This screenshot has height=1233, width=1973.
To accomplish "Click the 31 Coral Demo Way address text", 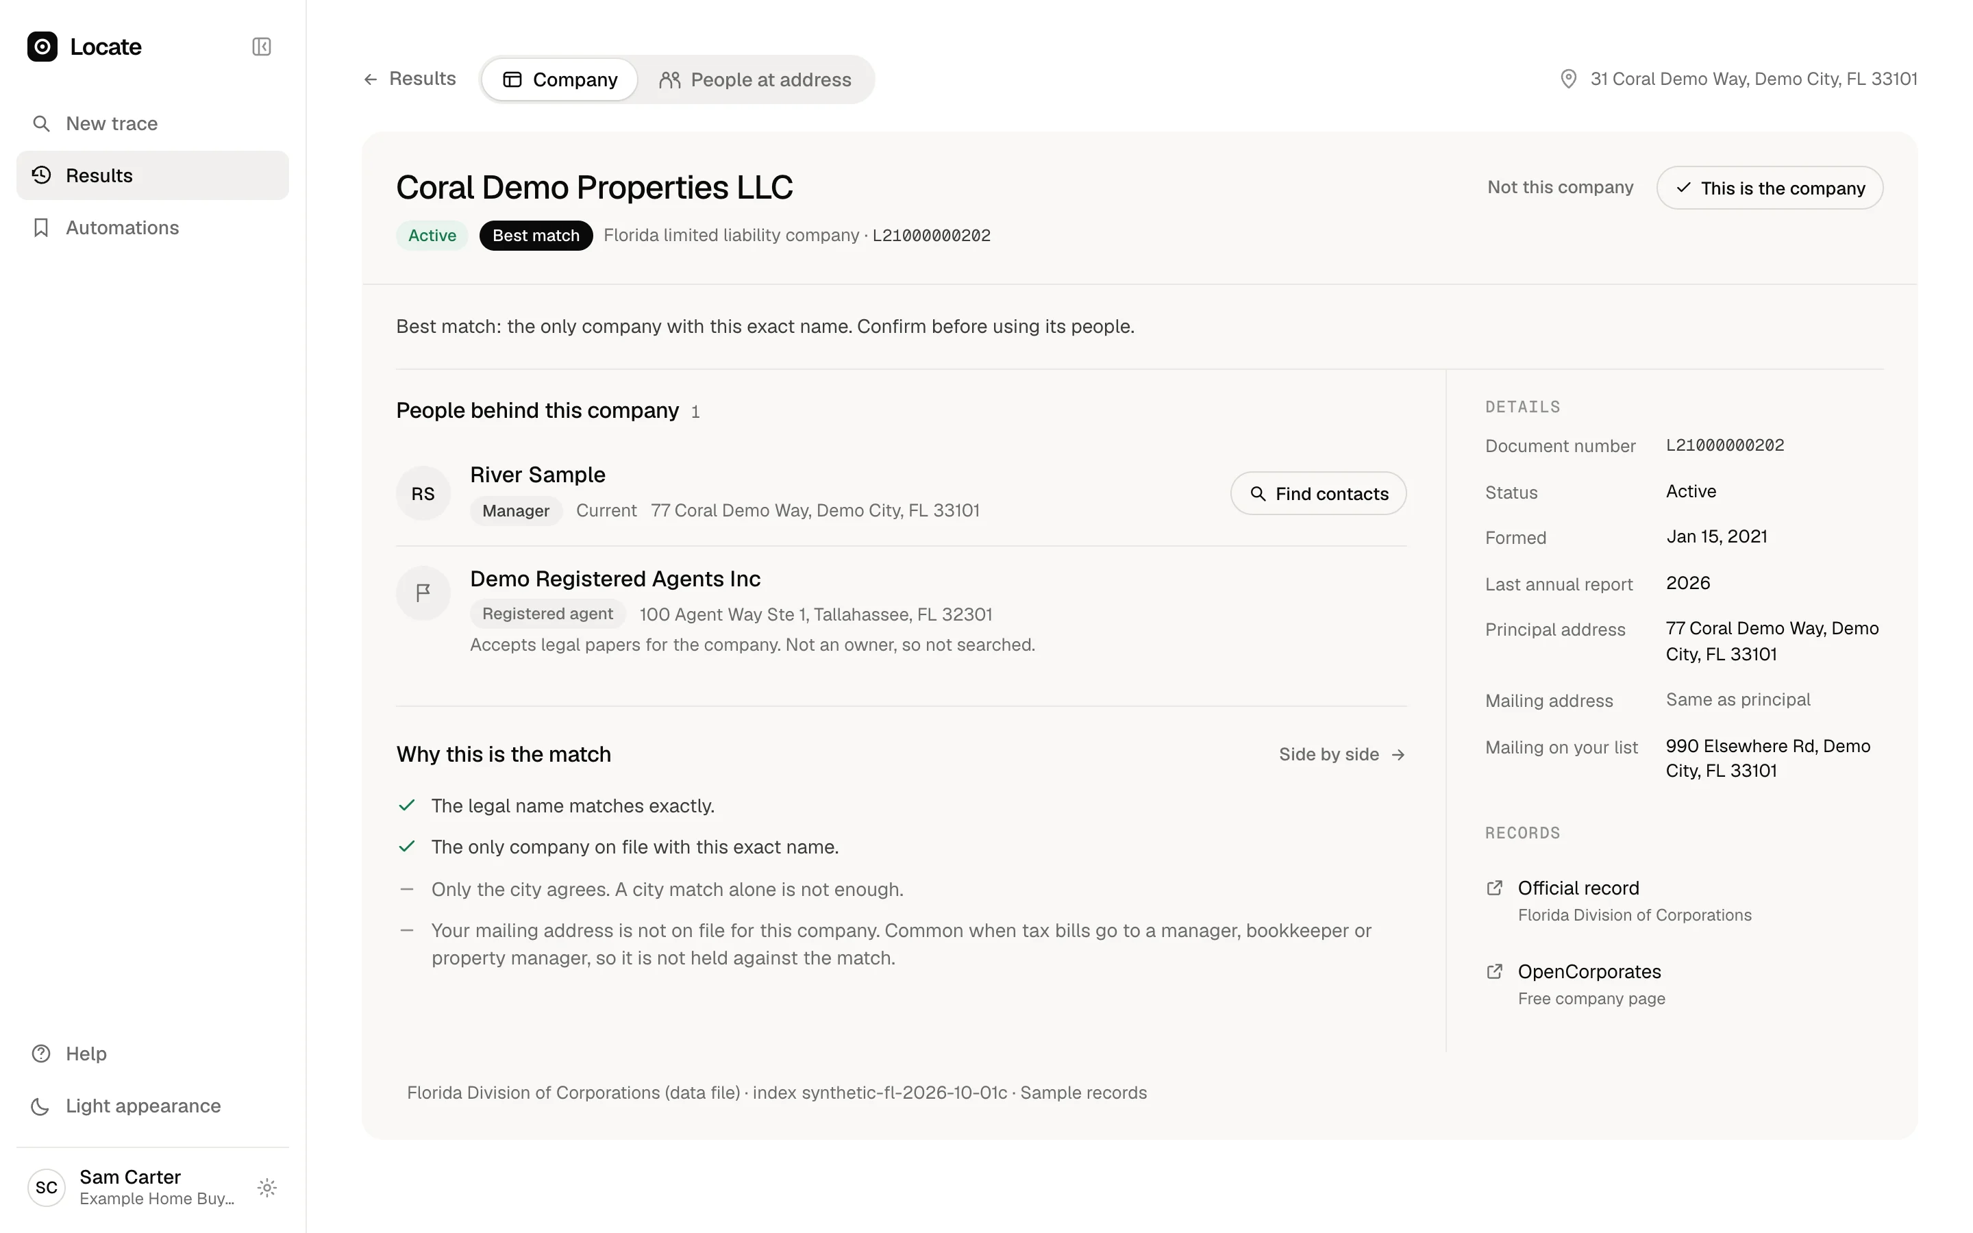I will coord(1754,79).
